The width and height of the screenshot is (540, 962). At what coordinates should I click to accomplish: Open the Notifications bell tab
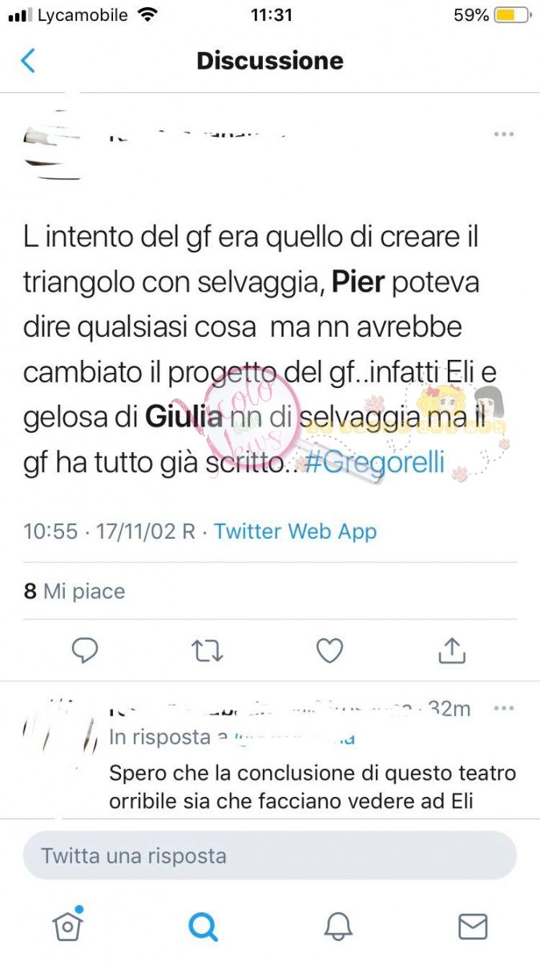coord(338,927)
